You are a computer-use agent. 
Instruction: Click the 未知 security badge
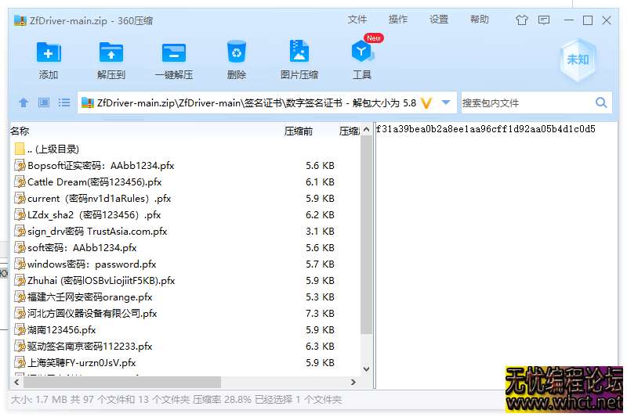click(x=578, y=59)
